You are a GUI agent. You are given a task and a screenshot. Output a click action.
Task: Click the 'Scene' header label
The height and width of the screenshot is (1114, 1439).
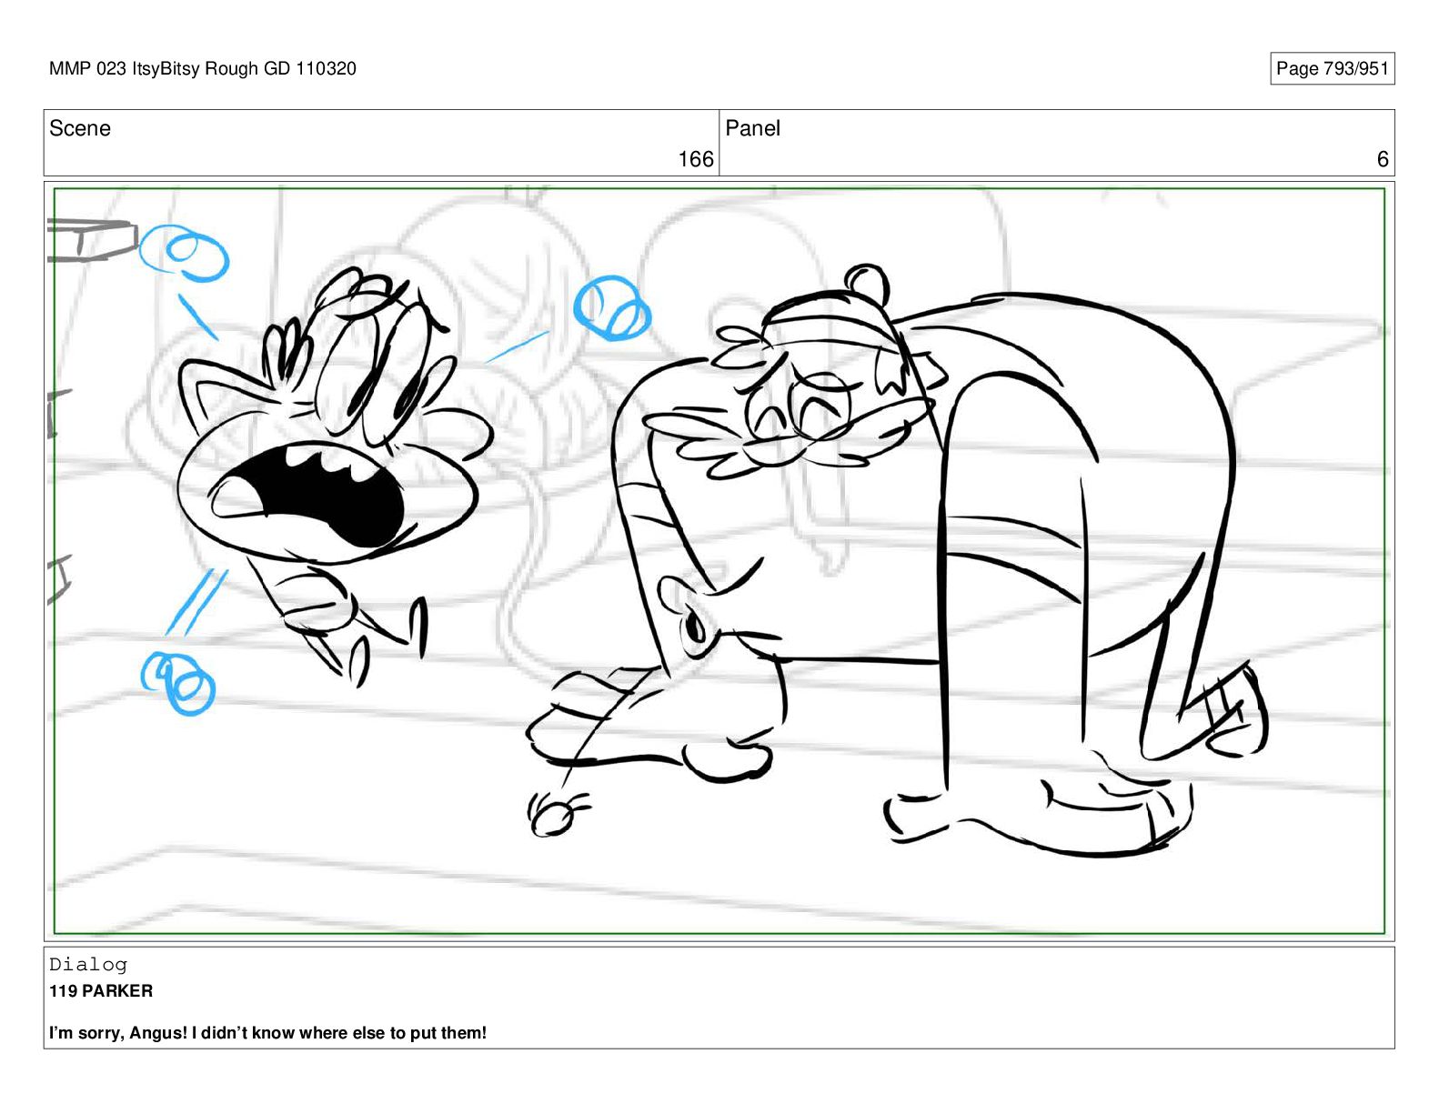pos(80,128)
